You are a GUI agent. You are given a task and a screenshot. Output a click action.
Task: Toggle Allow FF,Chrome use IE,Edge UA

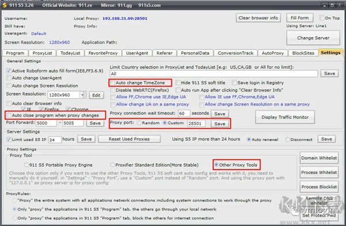(x=113, y=97)
